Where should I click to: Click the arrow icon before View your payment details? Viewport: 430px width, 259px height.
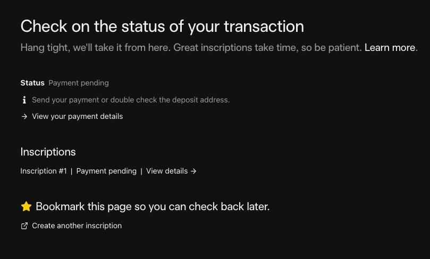(24, 116)
